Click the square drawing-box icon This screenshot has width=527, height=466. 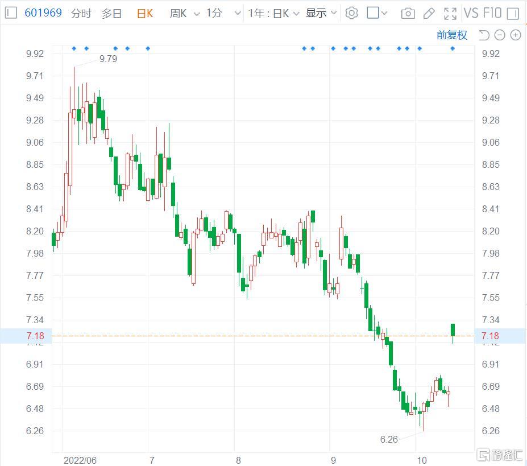pyautogui.click(x=373, y=13)
